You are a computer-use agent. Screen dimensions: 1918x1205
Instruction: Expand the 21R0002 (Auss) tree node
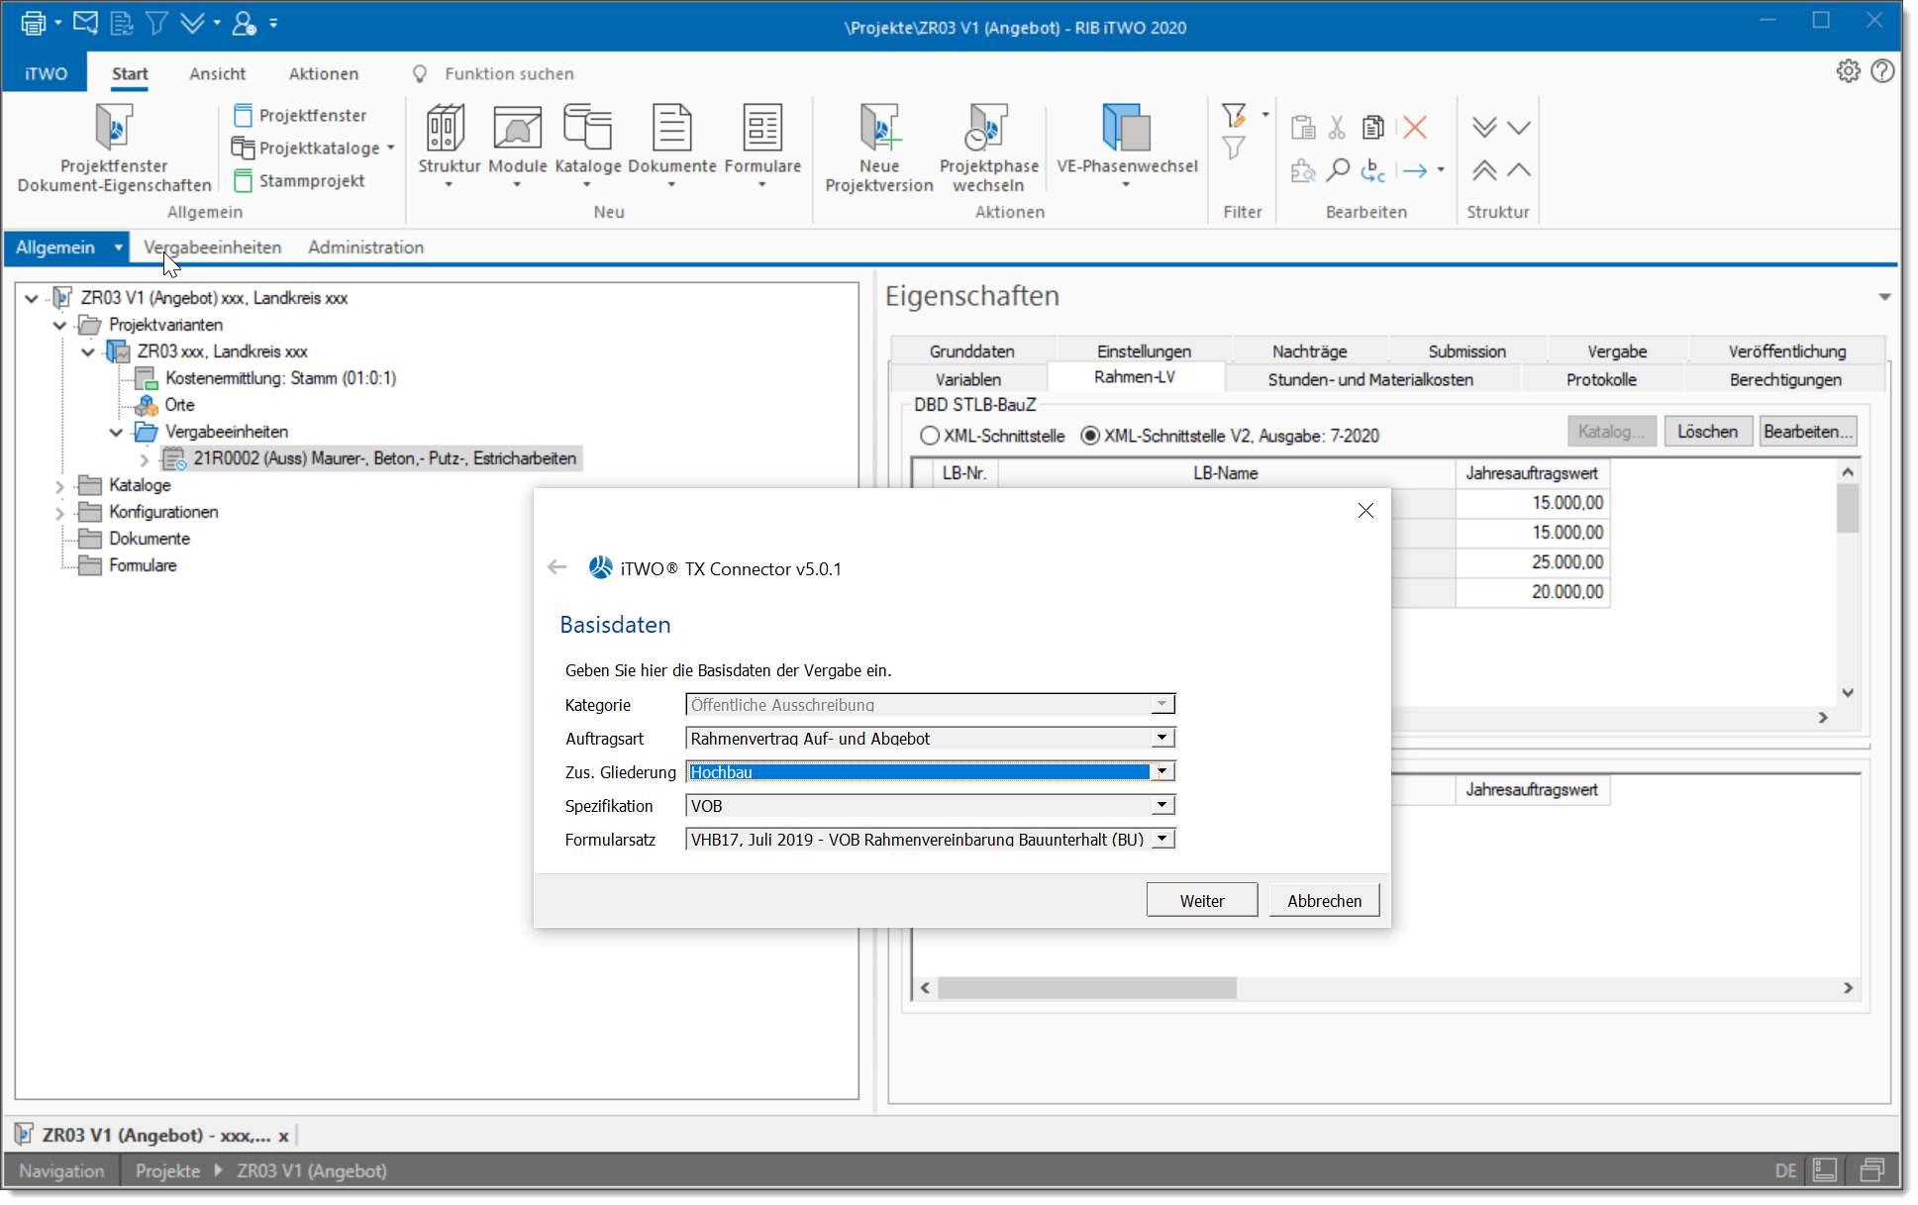(145, 459)
